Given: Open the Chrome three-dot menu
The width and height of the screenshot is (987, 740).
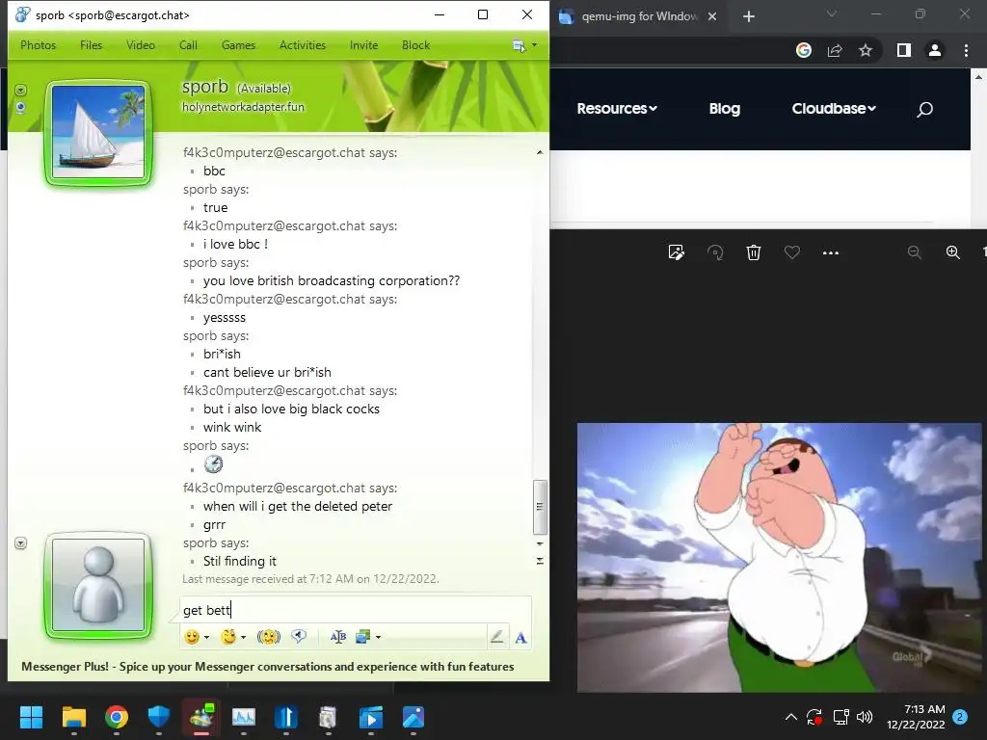Looking at the screenshot, I should pos(966,50).
